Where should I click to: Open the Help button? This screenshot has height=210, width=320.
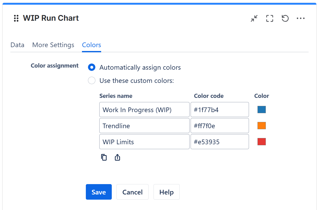(166, 192)
